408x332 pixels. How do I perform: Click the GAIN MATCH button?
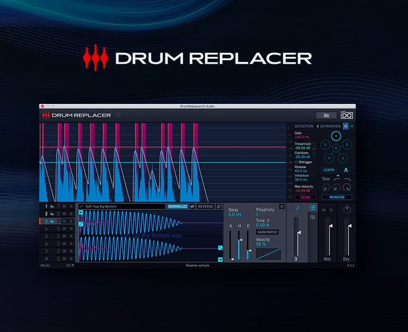click(x=267, y=232)
